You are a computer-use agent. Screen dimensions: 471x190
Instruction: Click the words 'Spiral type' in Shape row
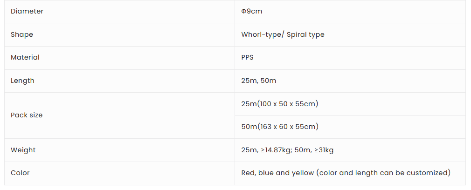pos(305,34)
